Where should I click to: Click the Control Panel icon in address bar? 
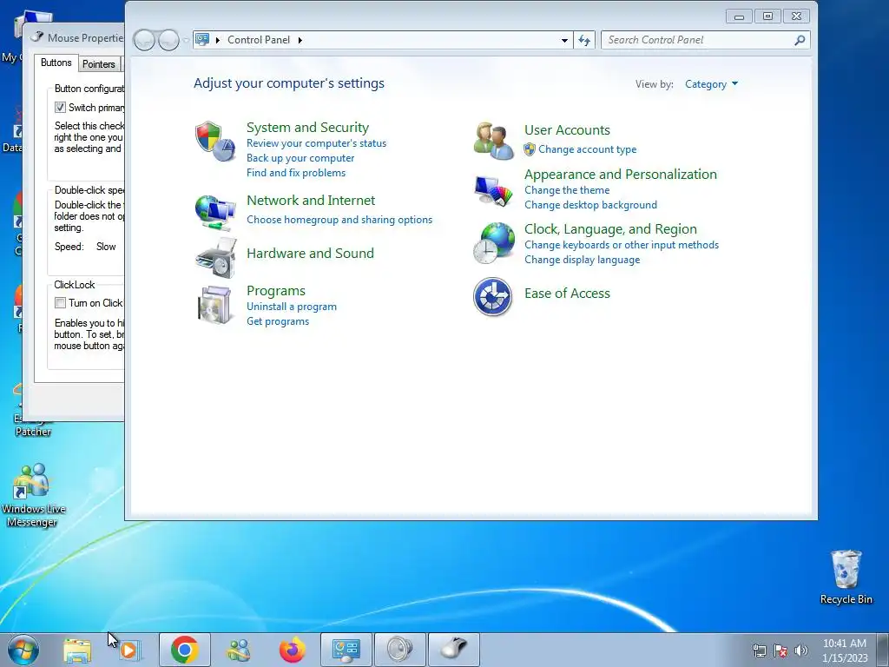[202, 40]
